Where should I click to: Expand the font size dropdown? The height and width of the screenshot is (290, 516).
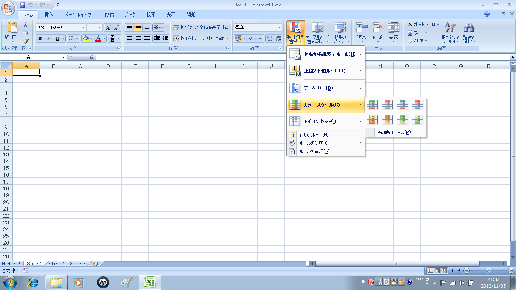click(100, 28)
